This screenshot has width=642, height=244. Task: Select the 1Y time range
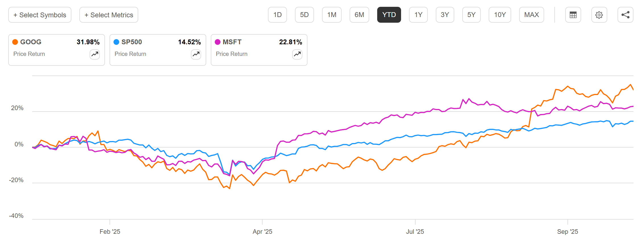[x=418, y=15]
